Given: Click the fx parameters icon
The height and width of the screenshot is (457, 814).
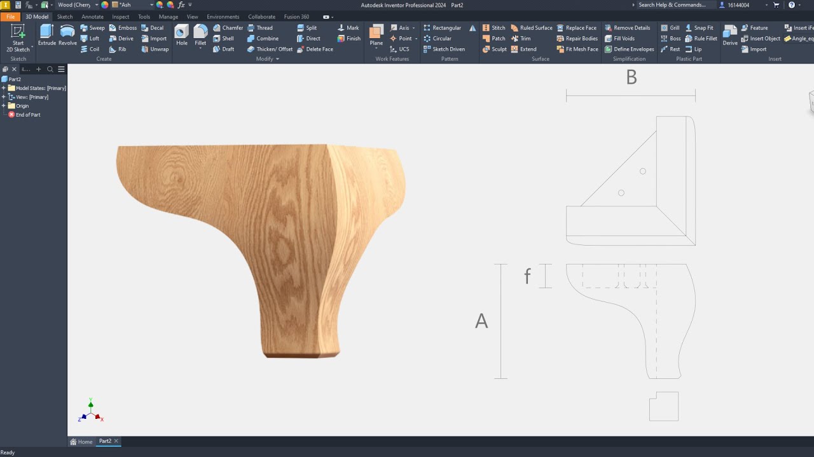Looking at the screenshot, I should click(181, 5).
